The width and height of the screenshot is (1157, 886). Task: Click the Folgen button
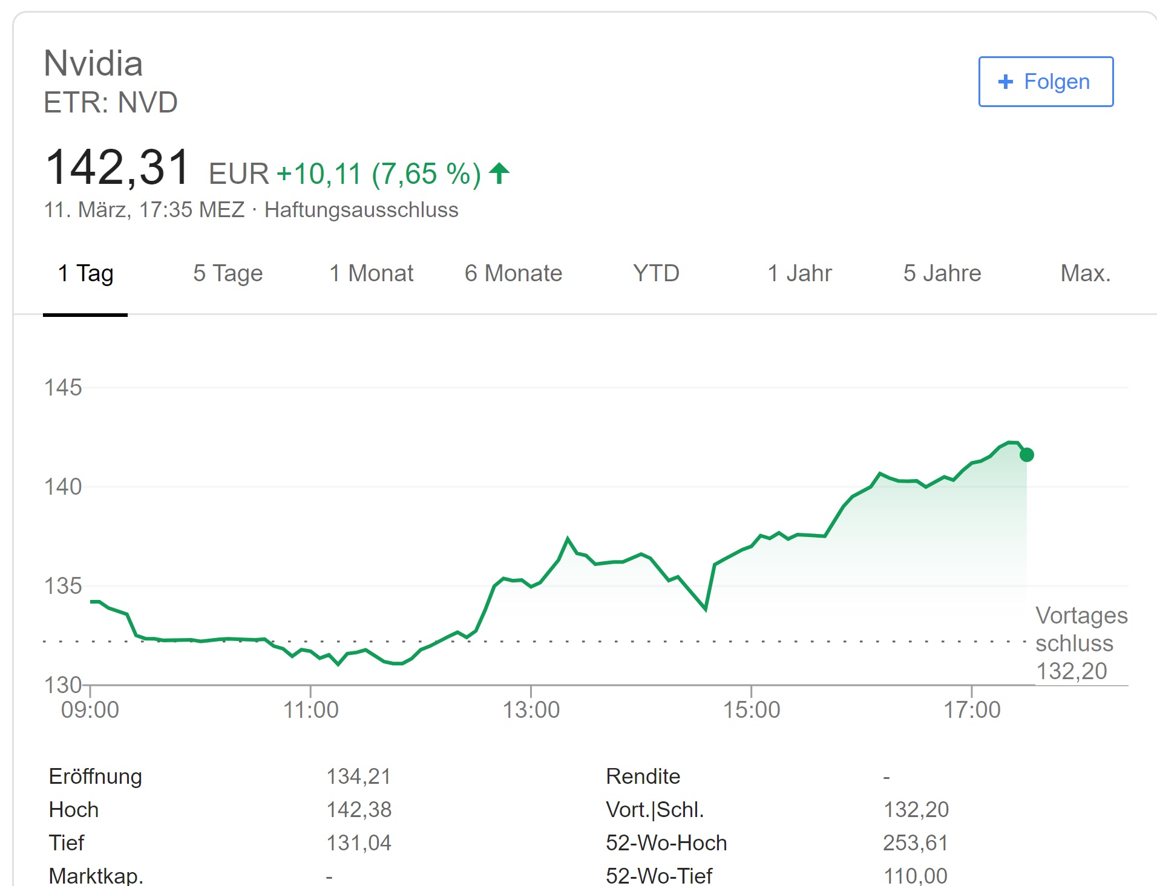[1046, 82]
